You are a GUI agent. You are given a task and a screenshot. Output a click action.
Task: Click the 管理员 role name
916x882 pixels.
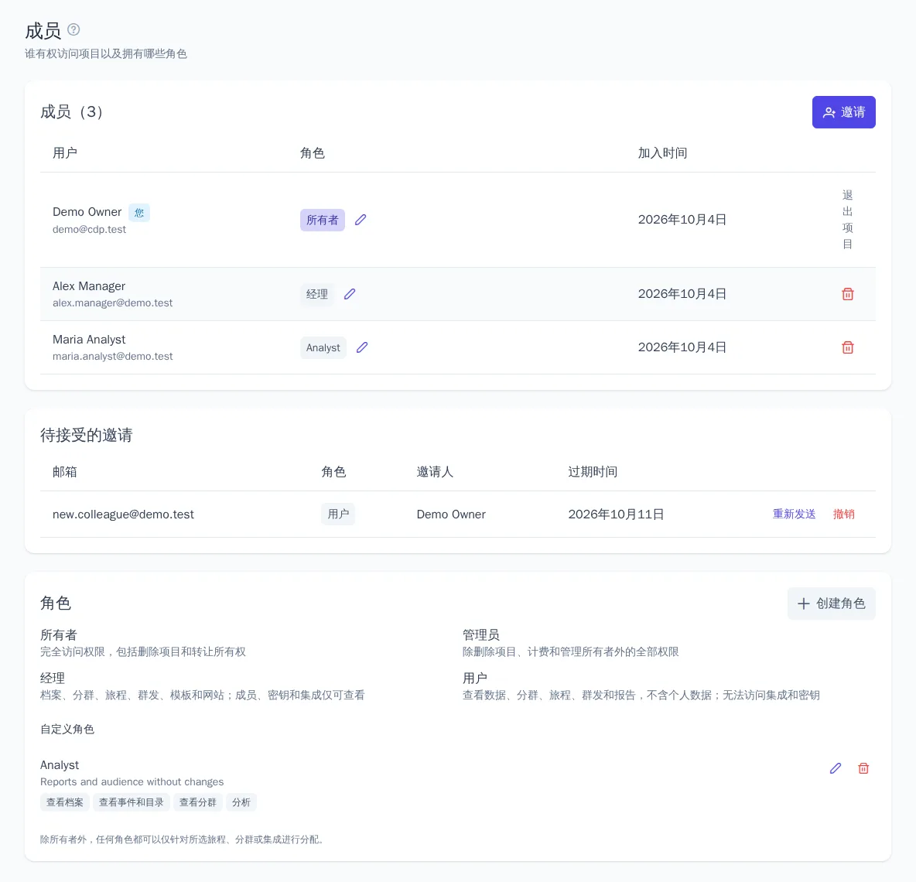[x=480, y=635]
